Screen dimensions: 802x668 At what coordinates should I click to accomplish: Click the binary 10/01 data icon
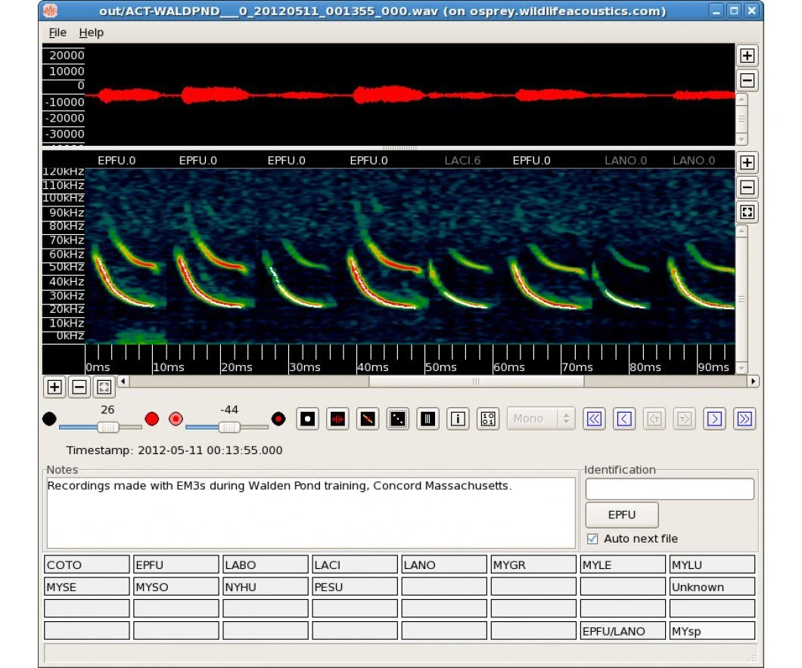(x=488, y=419)
